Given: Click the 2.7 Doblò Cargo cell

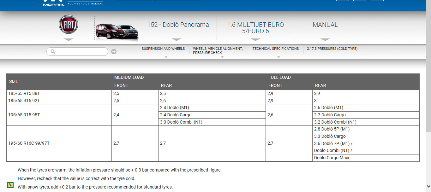Looking at the screenshot, I should coord(366,115).
